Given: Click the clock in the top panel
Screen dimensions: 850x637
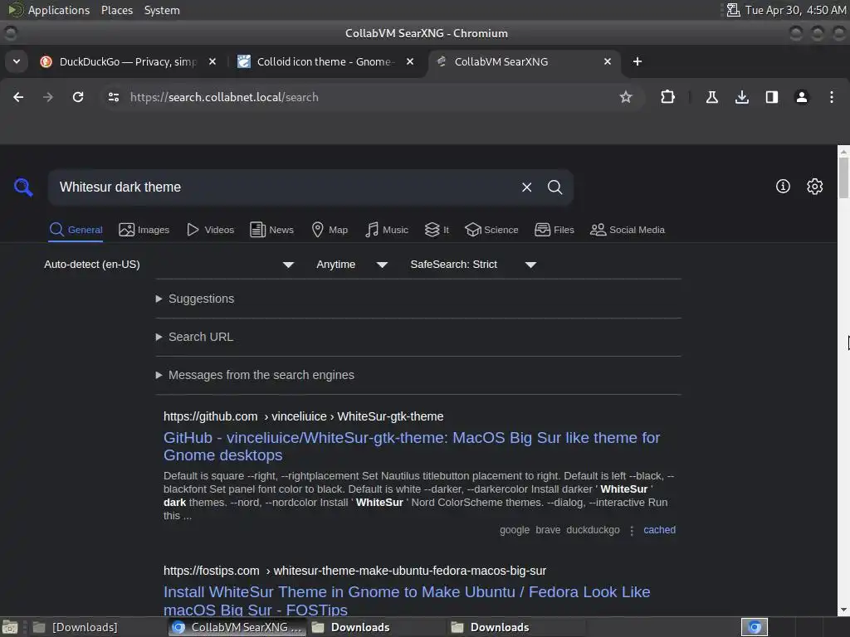Looking at the screenshot, I should tap(795, 10).
